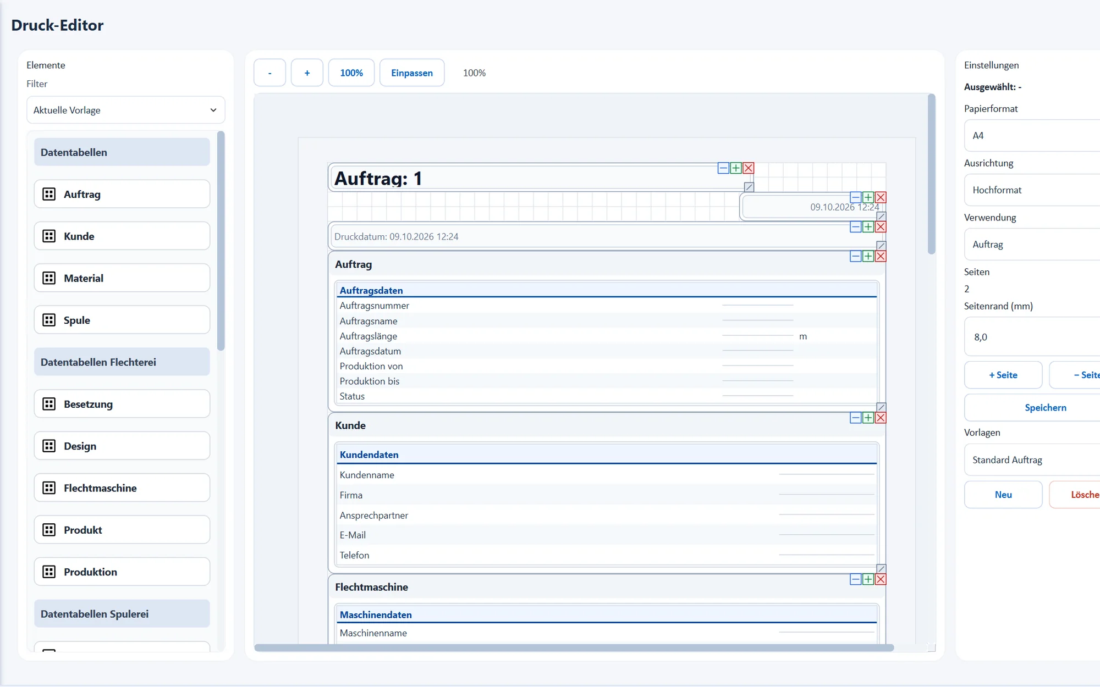Click the canvas horizontal scrollbar
The width and height of the screenshot is (1100, 687).
point(574,647)
